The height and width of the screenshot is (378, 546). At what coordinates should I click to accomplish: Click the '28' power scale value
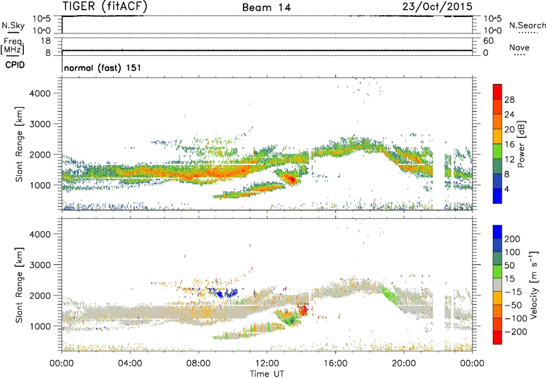509,100
